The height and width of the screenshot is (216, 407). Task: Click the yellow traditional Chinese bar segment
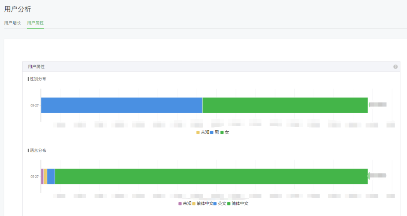coord(45,176)
